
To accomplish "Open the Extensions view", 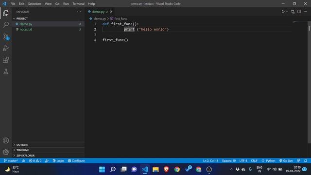I will coord(6,60).
